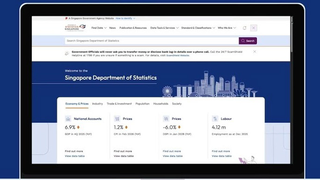Click the Statistics Singapore logo
Screen dimensions: 320x180
[x=75, y=28]
